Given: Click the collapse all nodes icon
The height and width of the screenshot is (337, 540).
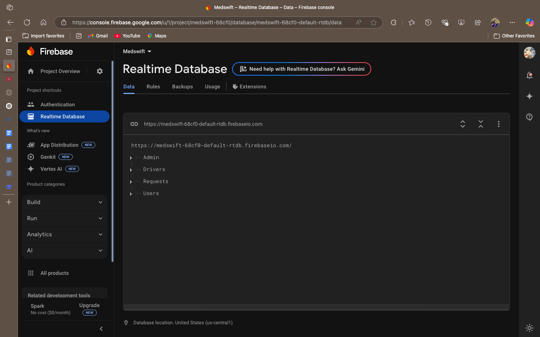Looking at the screenshot, I should 481,124.
